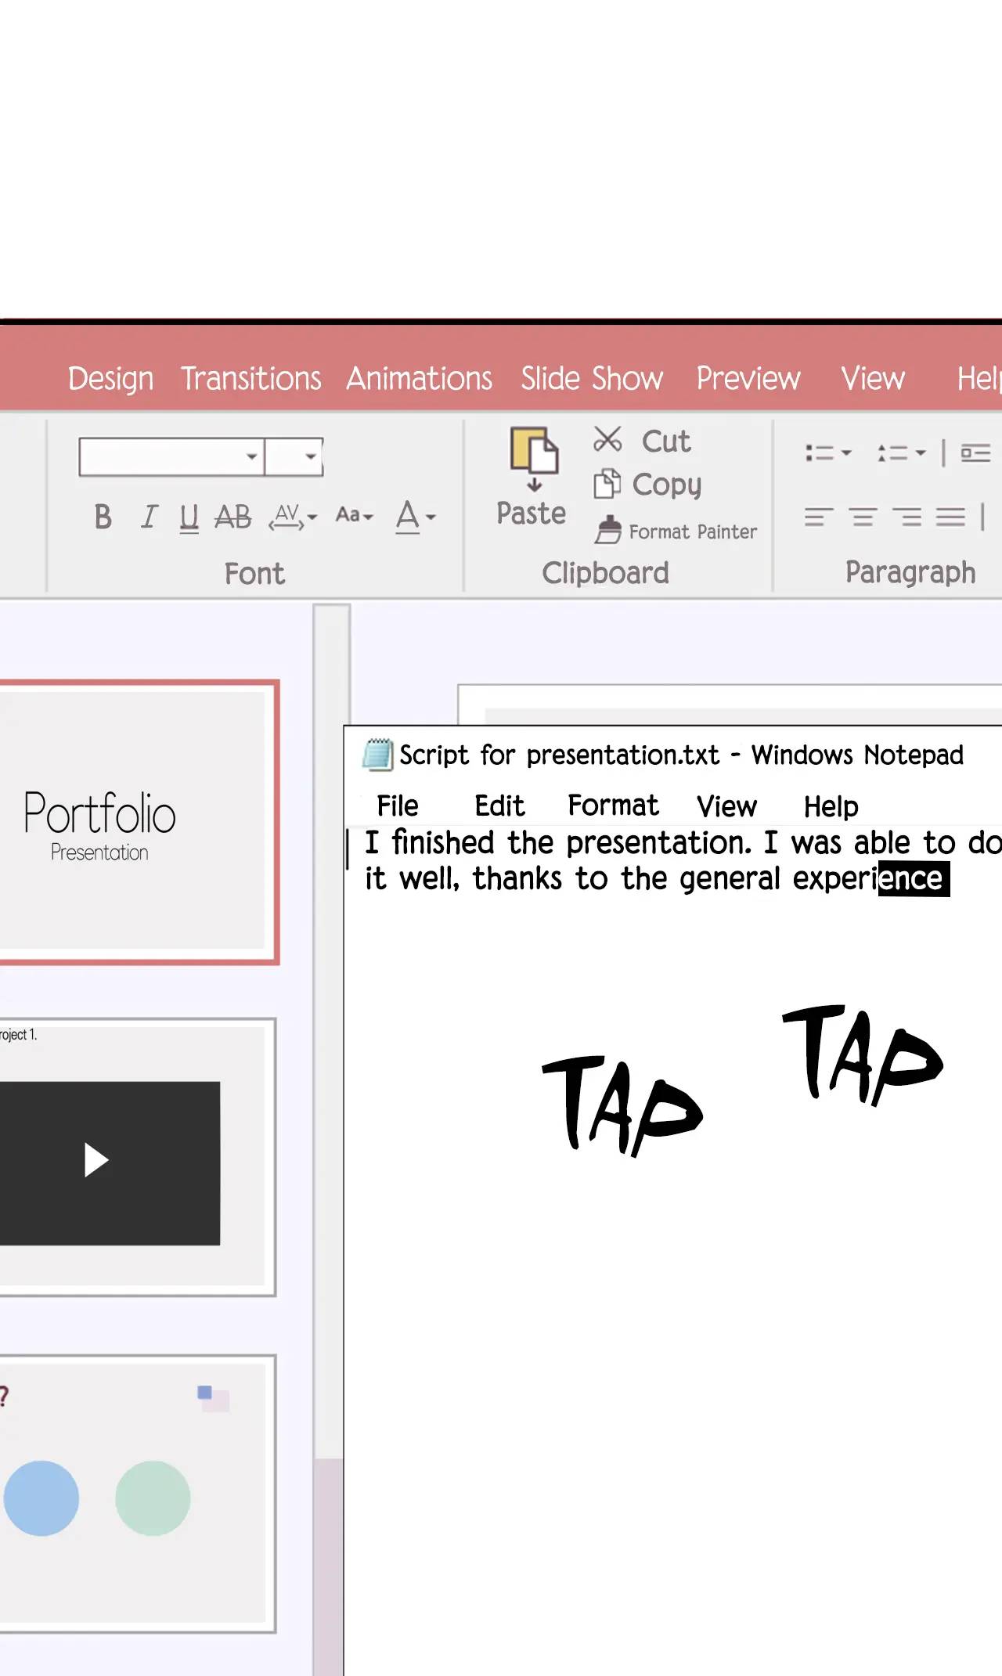1002x1676 pixels.
Task: Toggle Italic formatting
Action: click(x=148, y=517)
